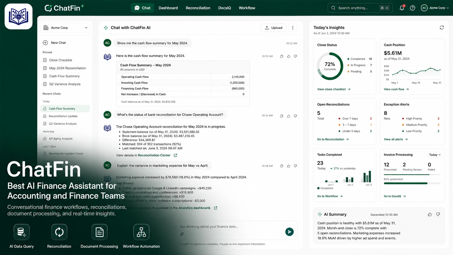This screenshot has height=255, width=453.
Task: Thumbs down the cash flow summary response
Action: (x=295, y=56)
